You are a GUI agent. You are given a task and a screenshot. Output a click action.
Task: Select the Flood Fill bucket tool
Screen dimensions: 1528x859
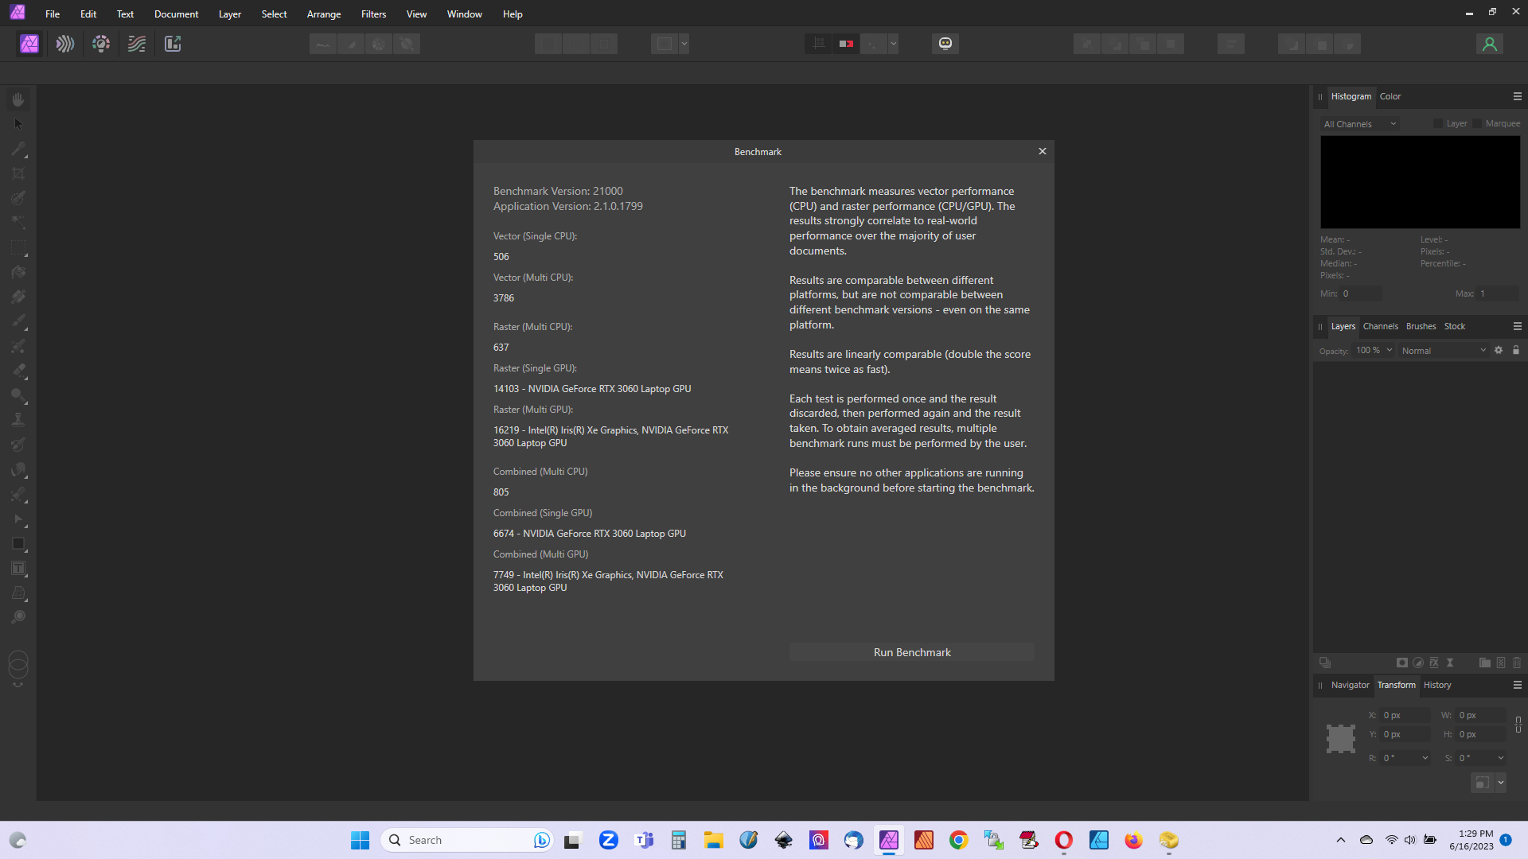coord(18,272)
